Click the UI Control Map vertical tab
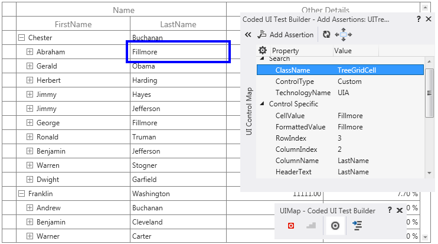 pyautogui.click(x=249, y=111)
